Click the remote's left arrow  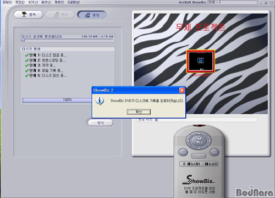click(x=188, y=141)
